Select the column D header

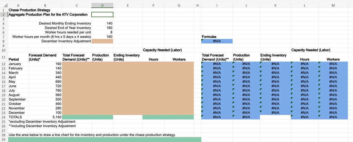(x=102, y=6)
